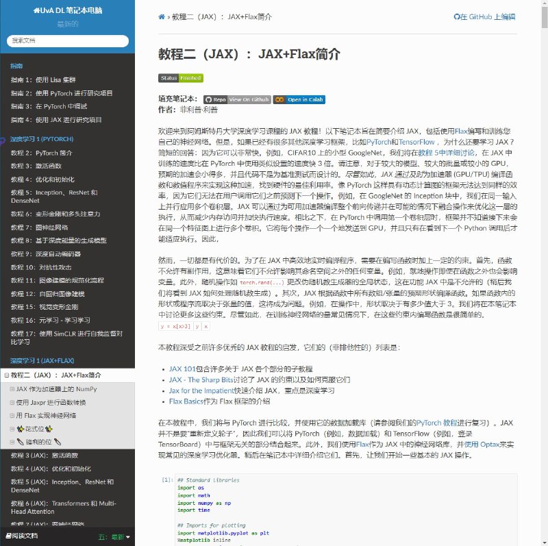This screenshot has height=546, width=548.
Task: Click the pen icon on 锋利的位 entry
Action: click(x=20, y=442)
